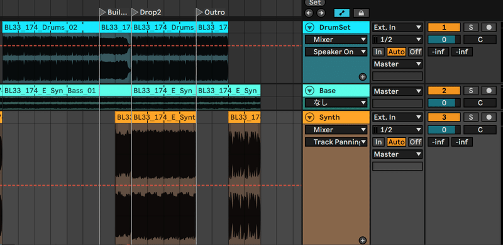This screenshot has width=503, height=245.
Task: Collapse the DrumSet track
Action: pyautogui.click(x=309, y=28)
